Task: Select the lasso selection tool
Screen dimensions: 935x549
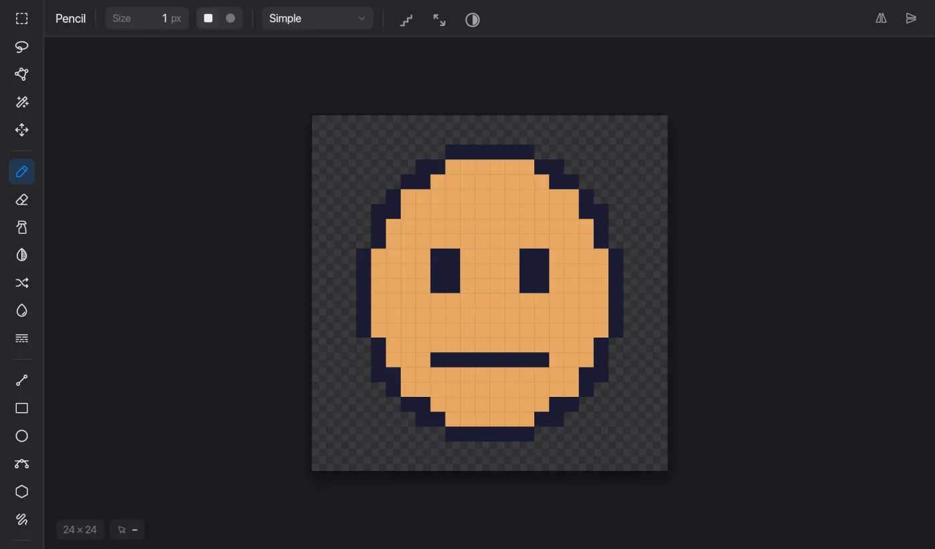Action: (x=22, y=47)
